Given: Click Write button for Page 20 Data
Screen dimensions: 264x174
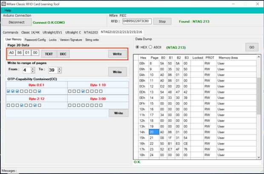Looking at the screenshot, I should pos(117,54).
